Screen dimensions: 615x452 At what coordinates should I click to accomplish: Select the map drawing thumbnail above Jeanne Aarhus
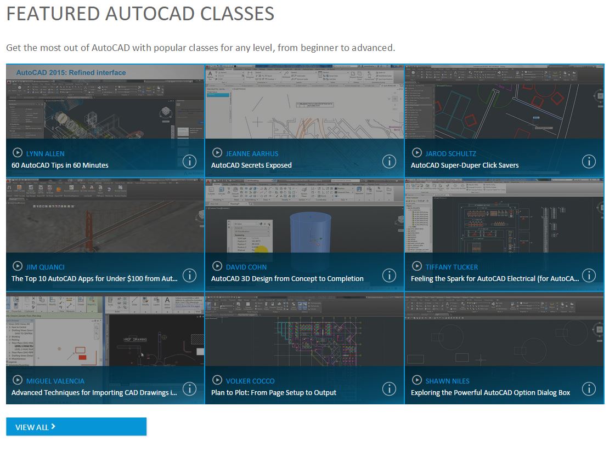pos(304,101)
